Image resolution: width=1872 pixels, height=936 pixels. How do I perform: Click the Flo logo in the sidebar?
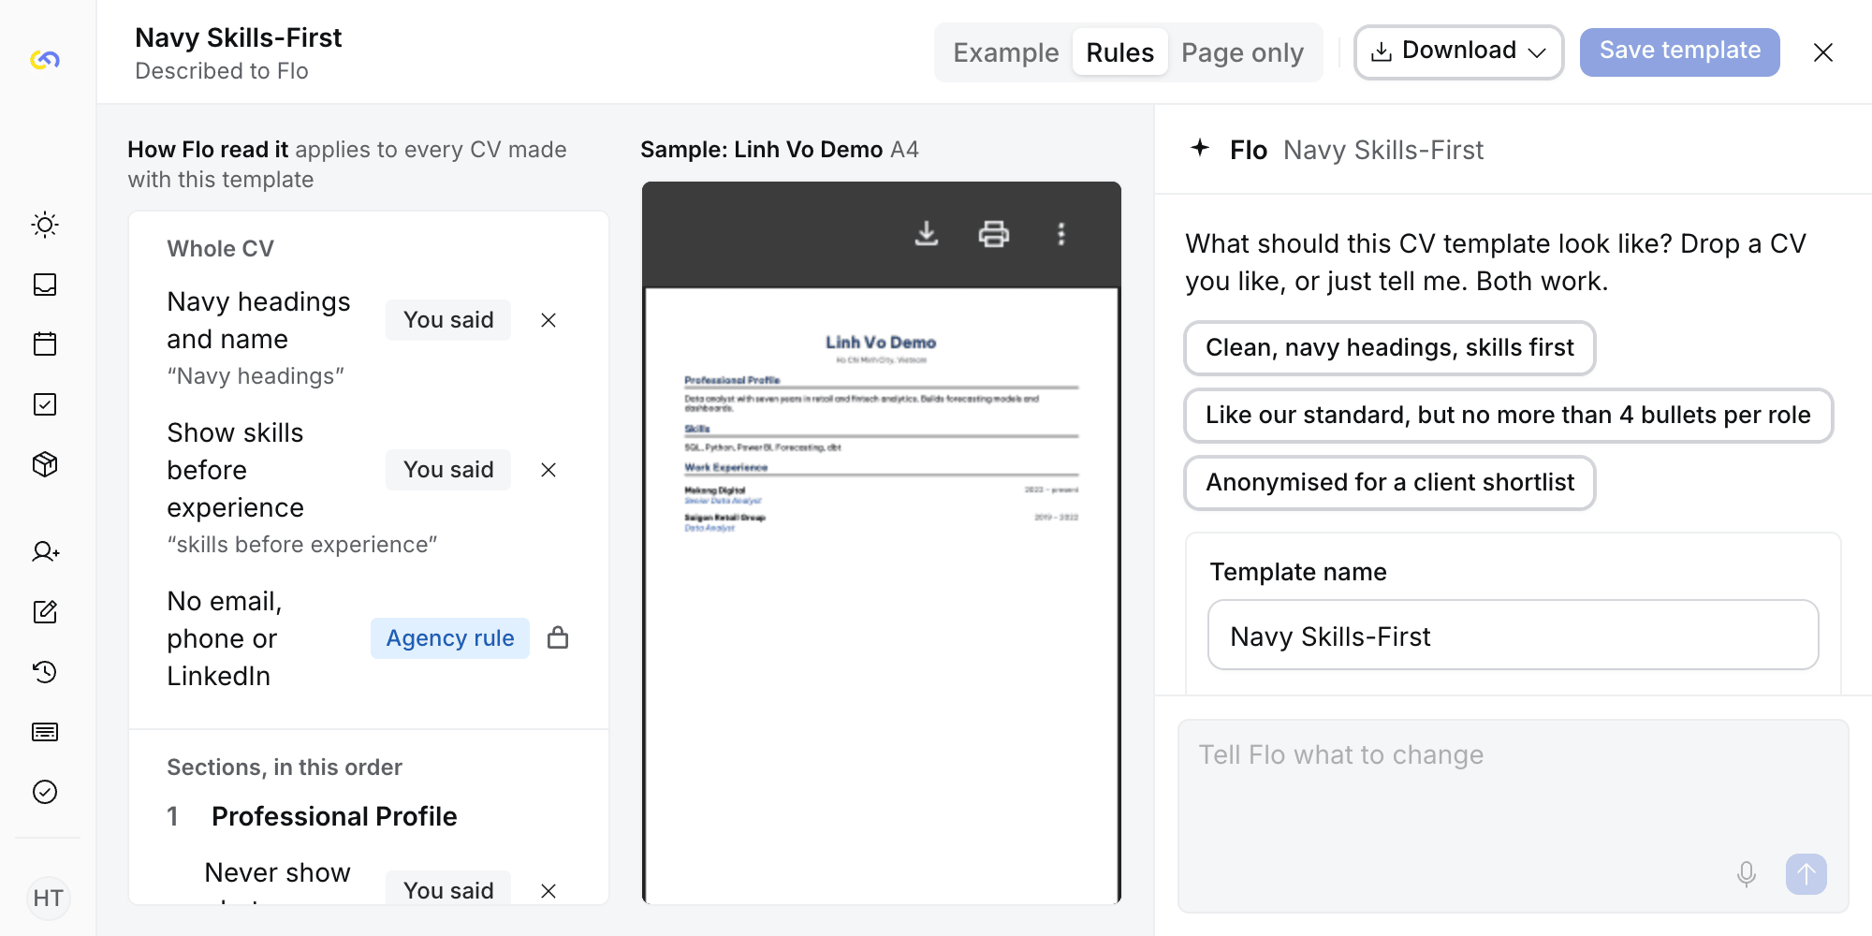(x=45, y=60)
